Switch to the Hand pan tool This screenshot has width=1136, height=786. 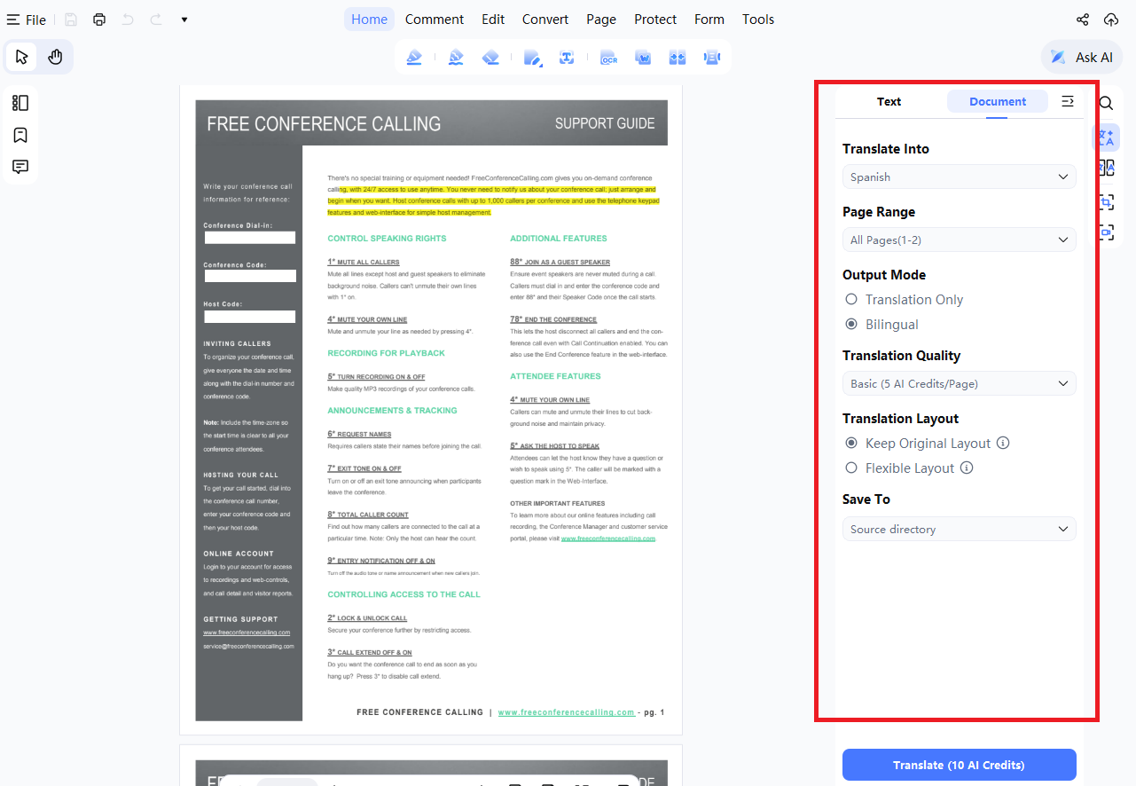click(x=55, y=57)
